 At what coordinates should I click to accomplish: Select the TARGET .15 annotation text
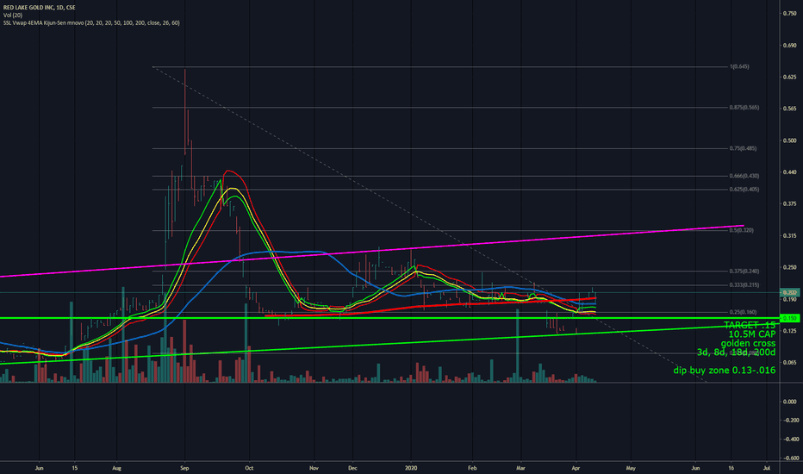[750, 326]
